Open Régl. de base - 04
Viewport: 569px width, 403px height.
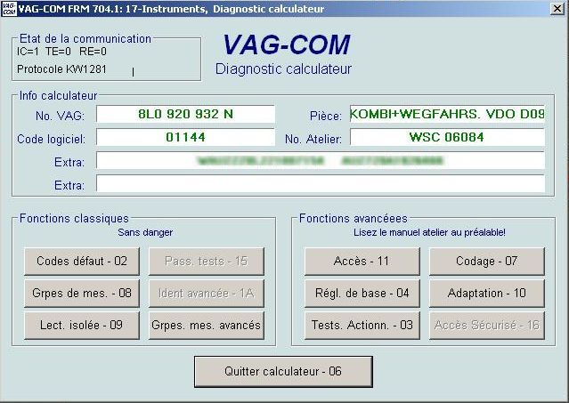click(362, 294)
